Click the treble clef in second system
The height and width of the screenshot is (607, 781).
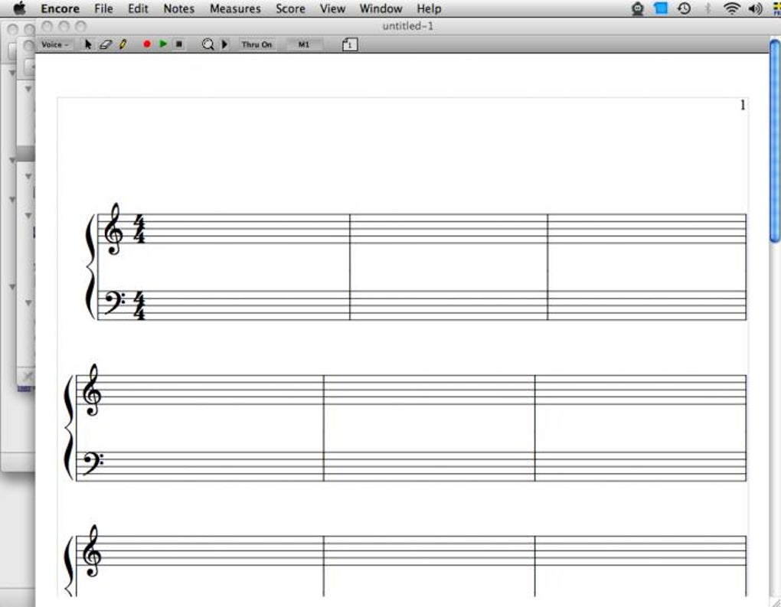click(x=92, y=390)
